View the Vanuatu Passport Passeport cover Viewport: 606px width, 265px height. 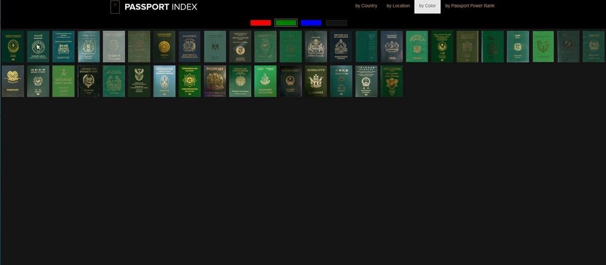(x=265, y=81)
